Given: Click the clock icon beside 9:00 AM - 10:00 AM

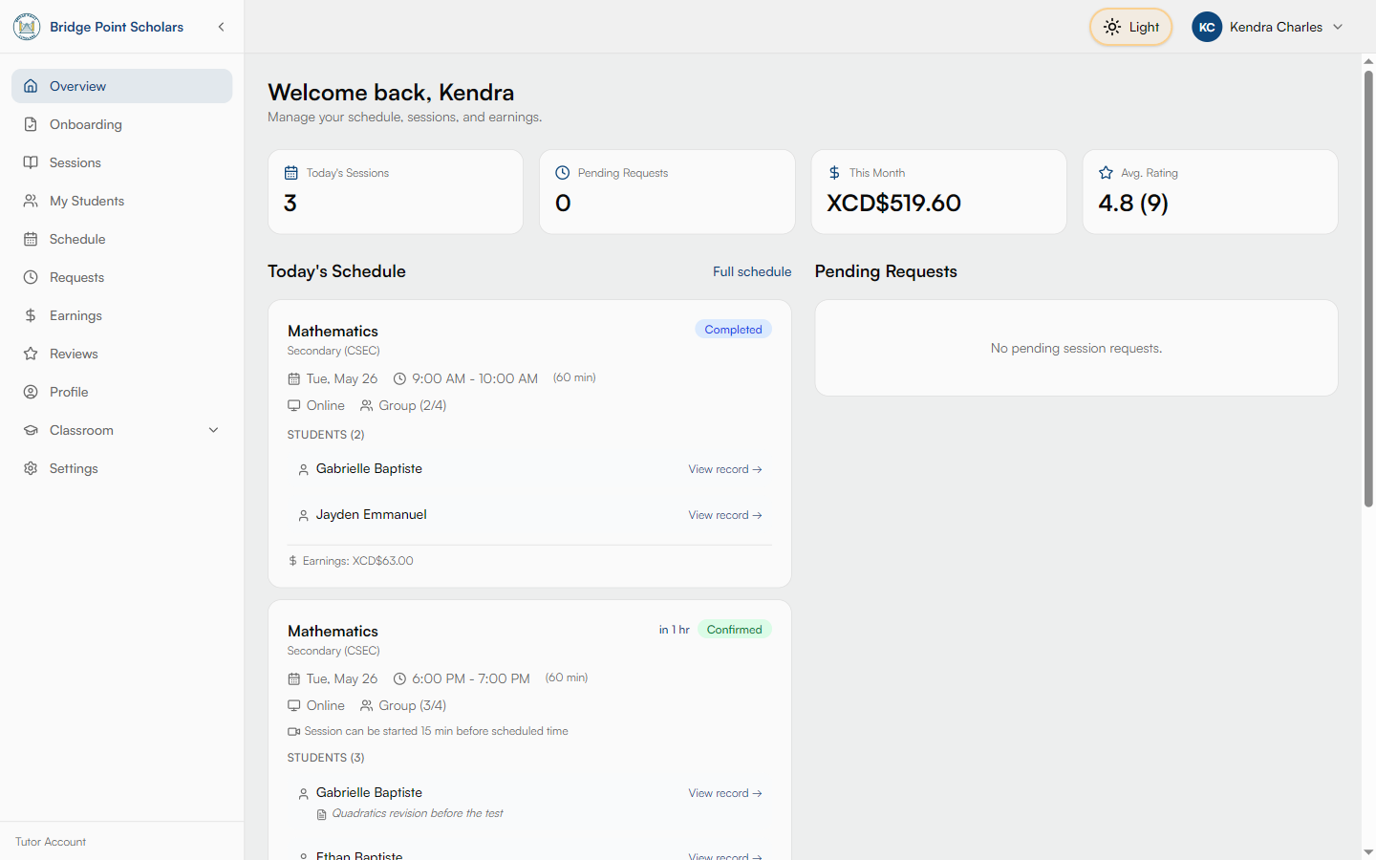Looking at the screenshot, I should tap(400, 379).
